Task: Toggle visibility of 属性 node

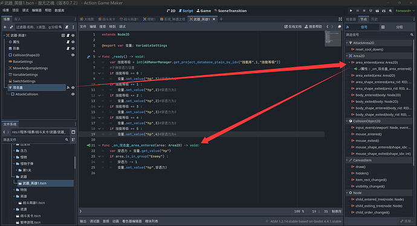Action: click(73, 42)
